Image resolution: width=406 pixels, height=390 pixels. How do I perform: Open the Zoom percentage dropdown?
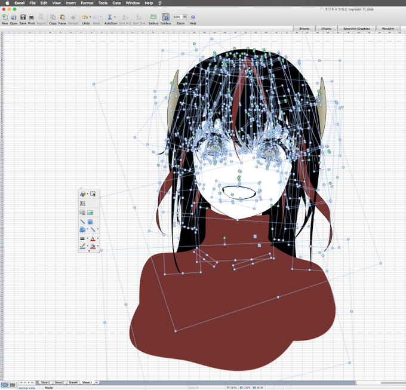pos(184,17)
